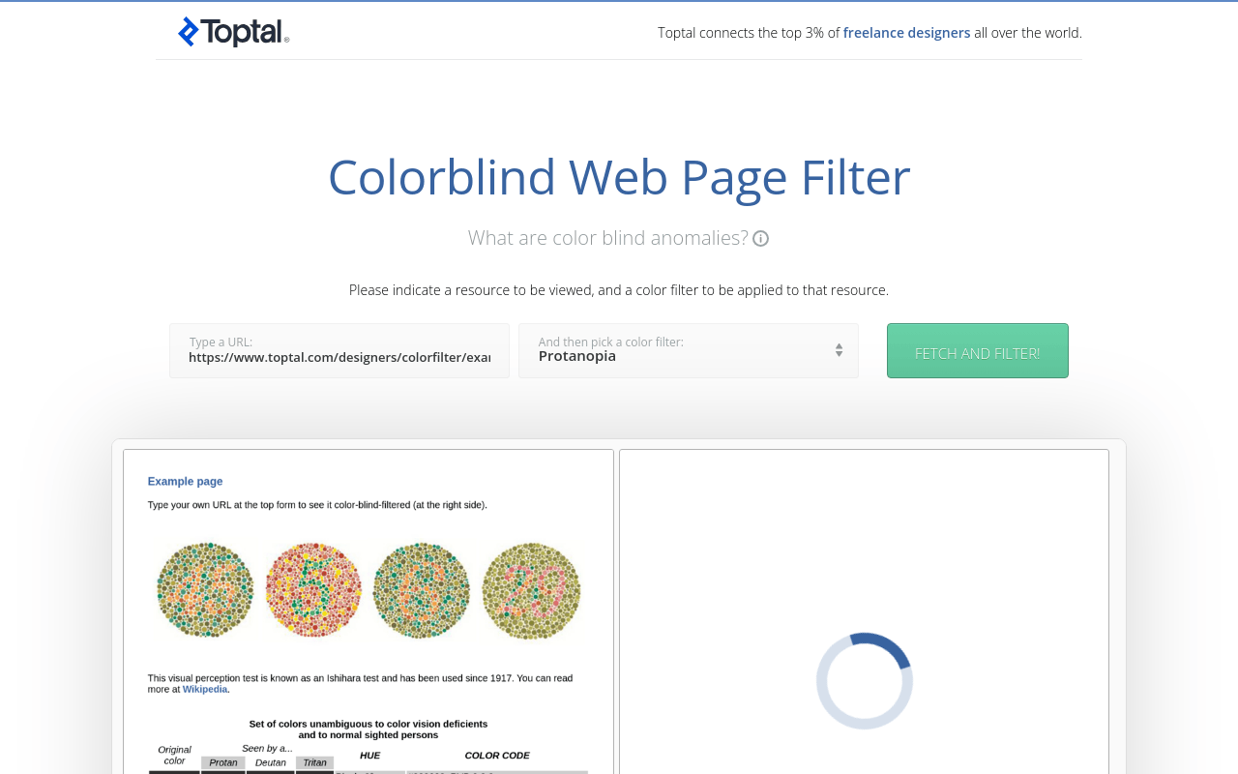Screen dimensions: 1238x774
Task: Expand the color filter dropdown showing Protanopia
Action: click(x=689, y=350)
